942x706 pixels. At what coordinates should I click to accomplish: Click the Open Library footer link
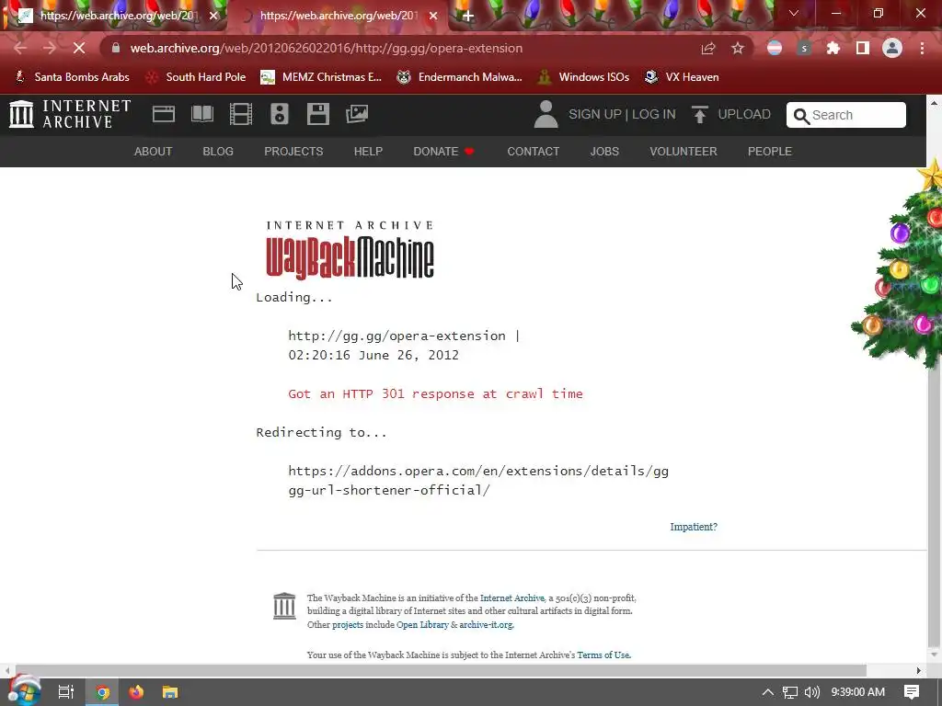pos(422,624)
